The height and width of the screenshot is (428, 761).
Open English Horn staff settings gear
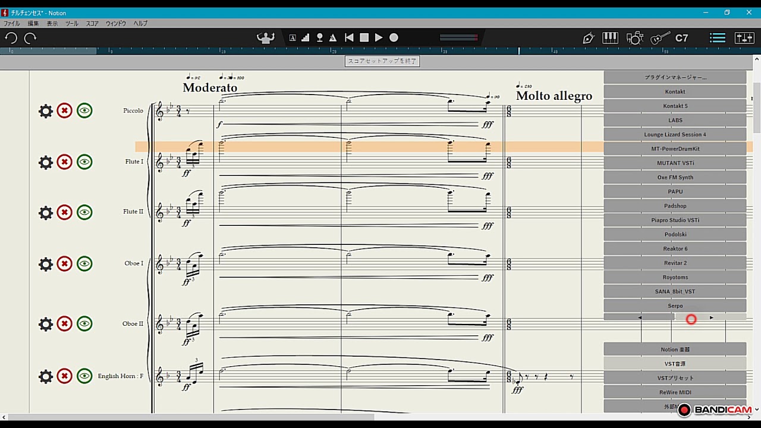pyautogui.click(x=46, y=376)
